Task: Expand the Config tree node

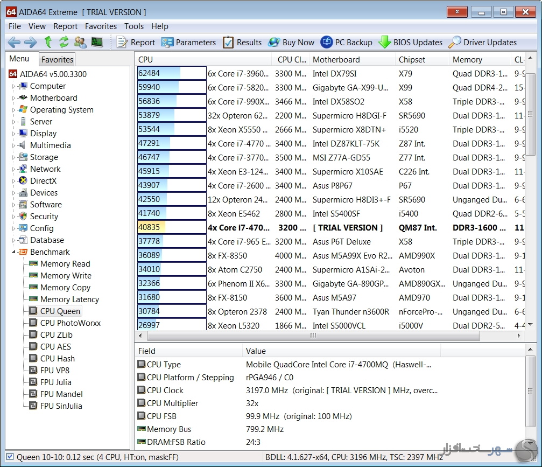Action: (x=13, y=228)
